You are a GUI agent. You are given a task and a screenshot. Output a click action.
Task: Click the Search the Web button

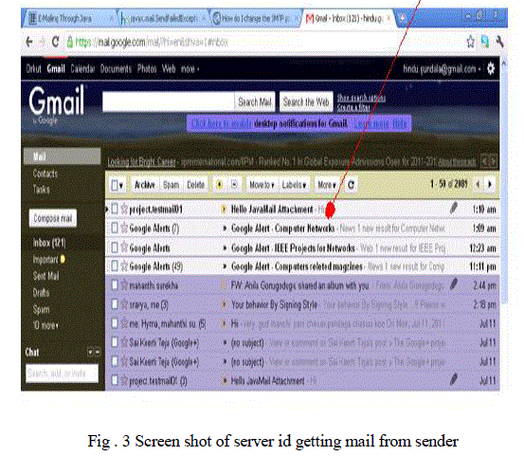pos(306,101)
